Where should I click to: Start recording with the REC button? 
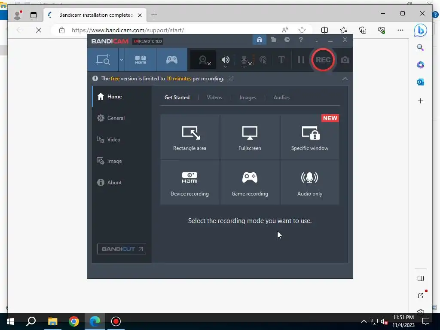323,60
